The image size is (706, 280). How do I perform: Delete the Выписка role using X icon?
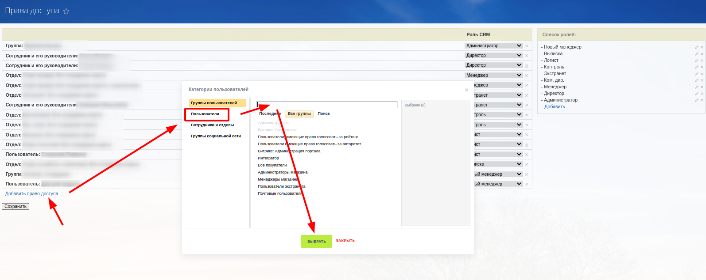pos(702,54)
